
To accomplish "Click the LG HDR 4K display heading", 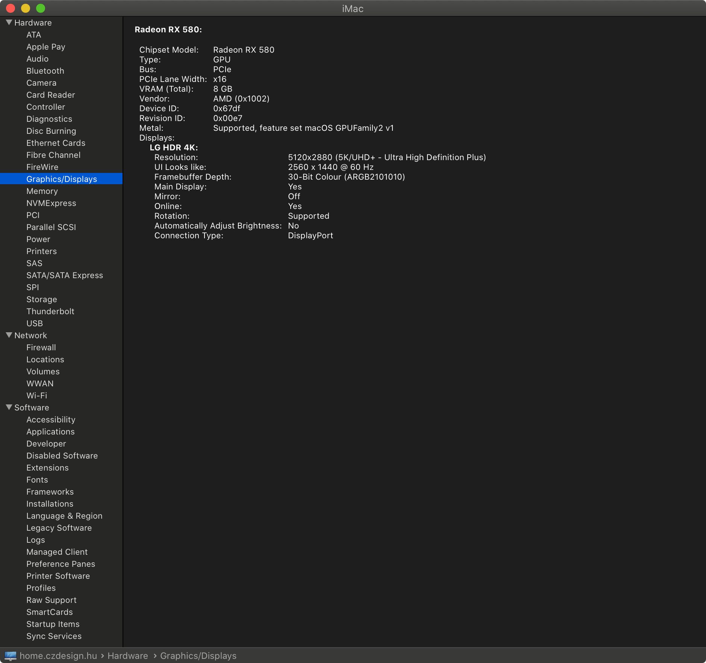I will 174,148.
